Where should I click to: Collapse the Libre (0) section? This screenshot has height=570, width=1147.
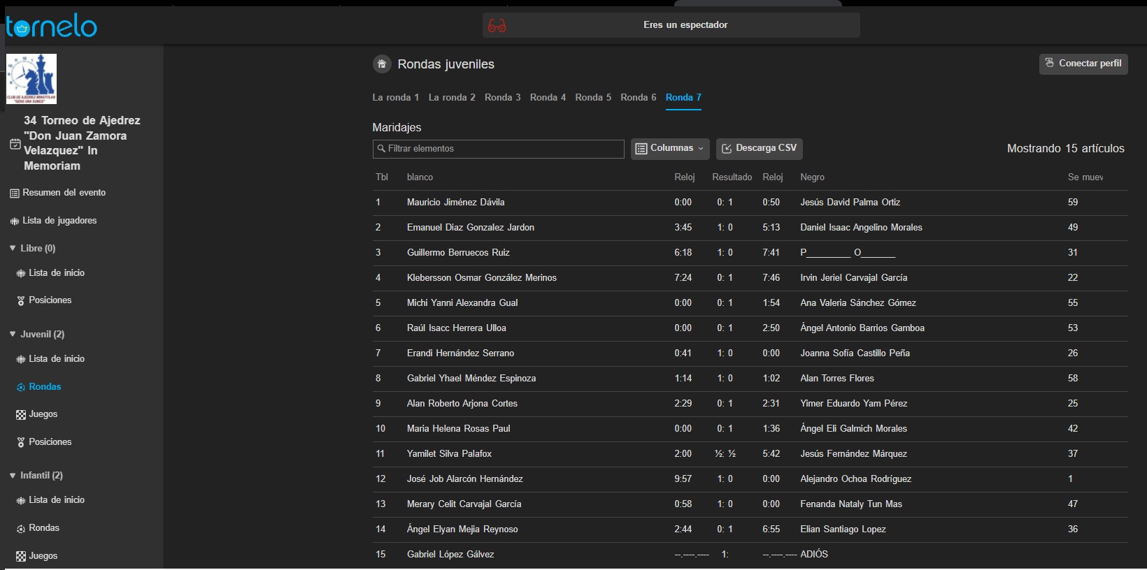coord(13,248)
